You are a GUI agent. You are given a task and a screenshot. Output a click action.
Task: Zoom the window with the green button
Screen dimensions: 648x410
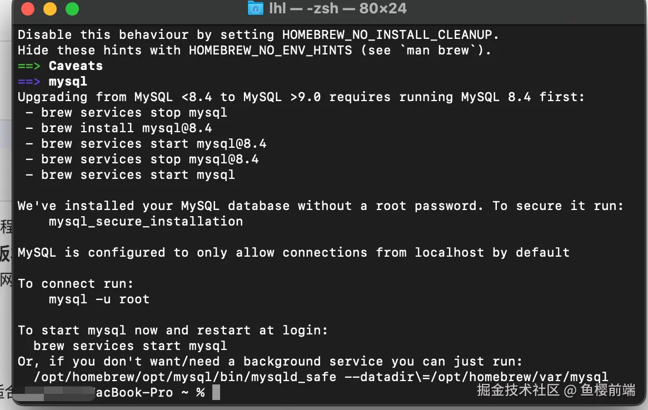(x=72, y=9)
